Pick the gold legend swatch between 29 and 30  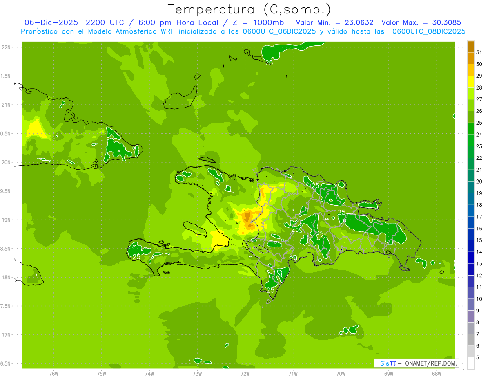coord(471,70)
